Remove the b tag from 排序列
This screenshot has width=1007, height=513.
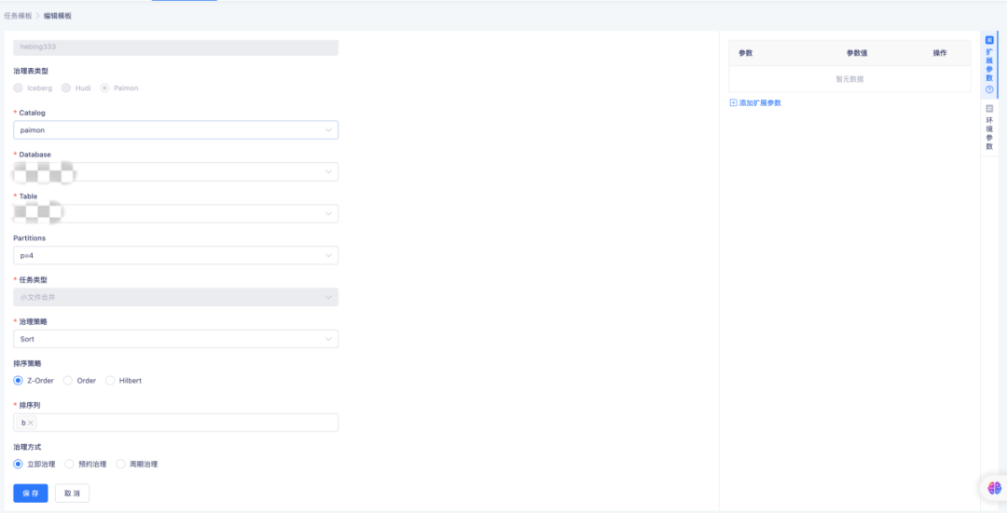tap(30, 423)
